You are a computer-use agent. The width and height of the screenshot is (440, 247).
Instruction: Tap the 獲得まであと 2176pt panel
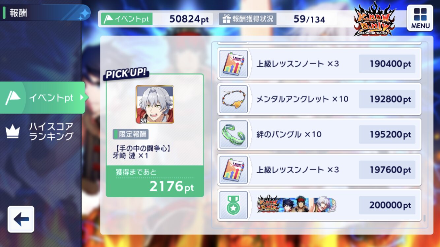155,181
